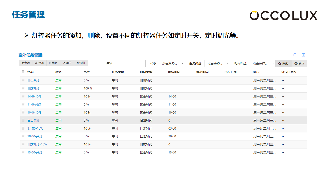
Task: Check the box for 10点-10% row
Action: [x=23, y=112]
